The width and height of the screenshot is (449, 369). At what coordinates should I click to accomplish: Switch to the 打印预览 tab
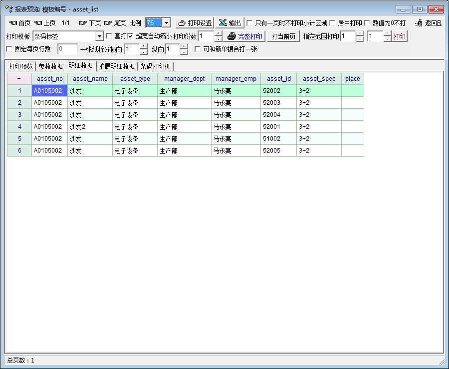(x=21, y=66)
